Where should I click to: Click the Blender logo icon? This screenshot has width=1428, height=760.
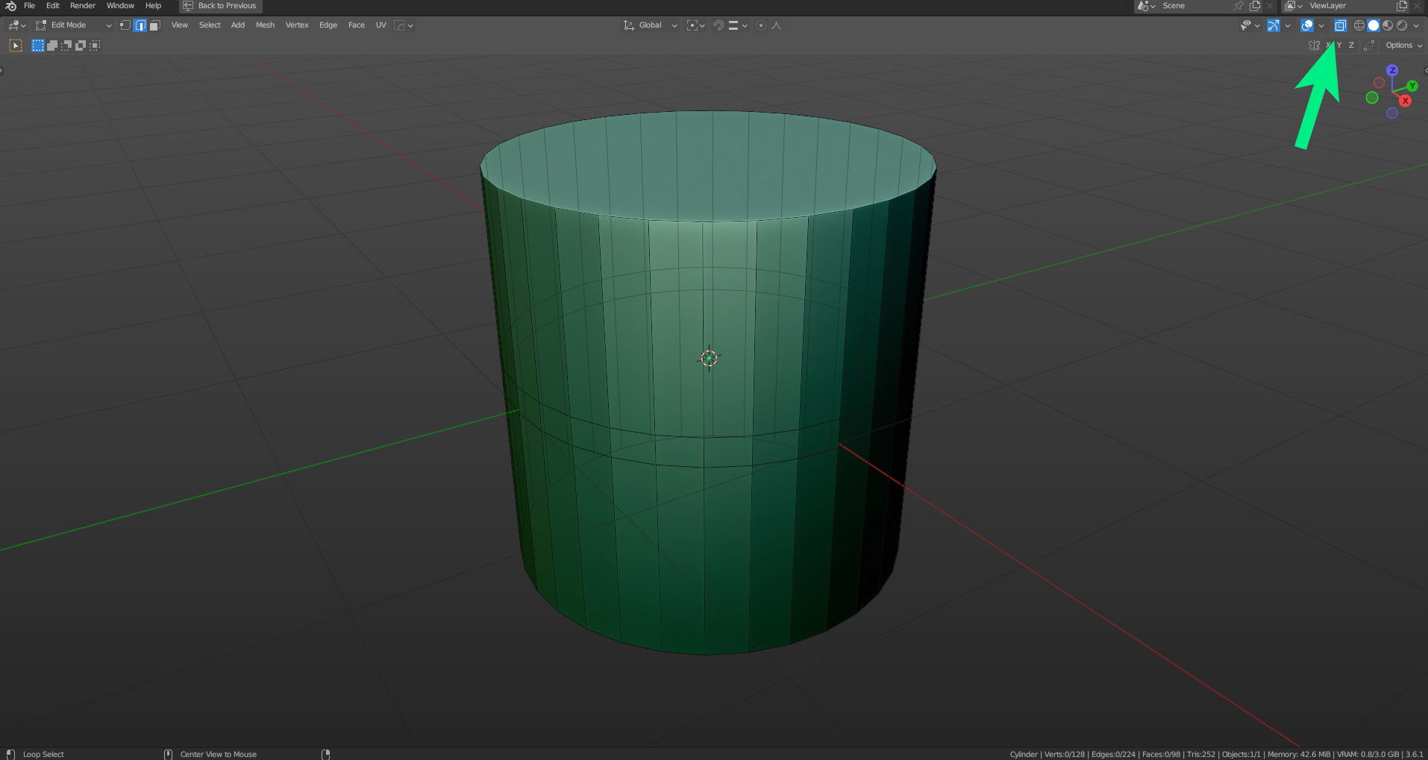pyautogui.click(x=10, y=6)
